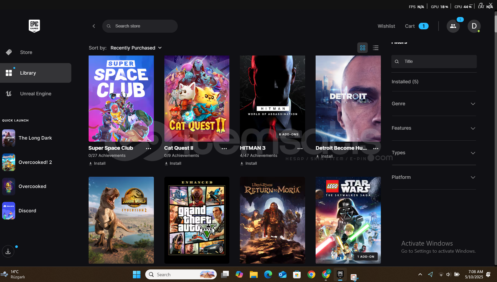Open the Sort by Recently Purchased dropdown

click(x=136, y=48)
